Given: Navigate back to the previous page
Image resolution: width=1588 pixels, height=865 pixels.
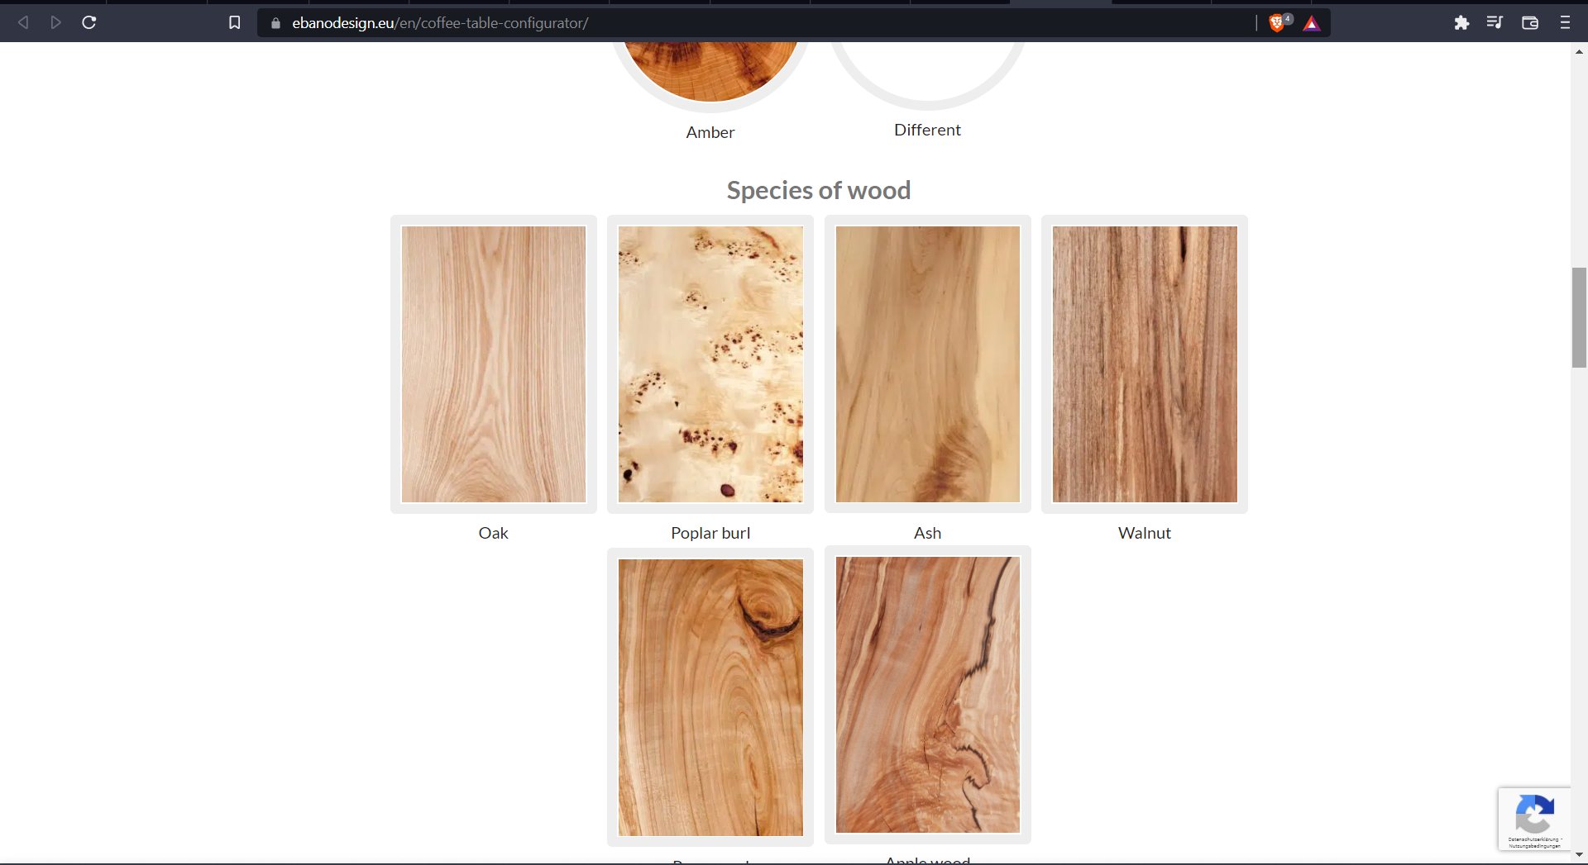Looking at the screenshot, I should [22, 22].
